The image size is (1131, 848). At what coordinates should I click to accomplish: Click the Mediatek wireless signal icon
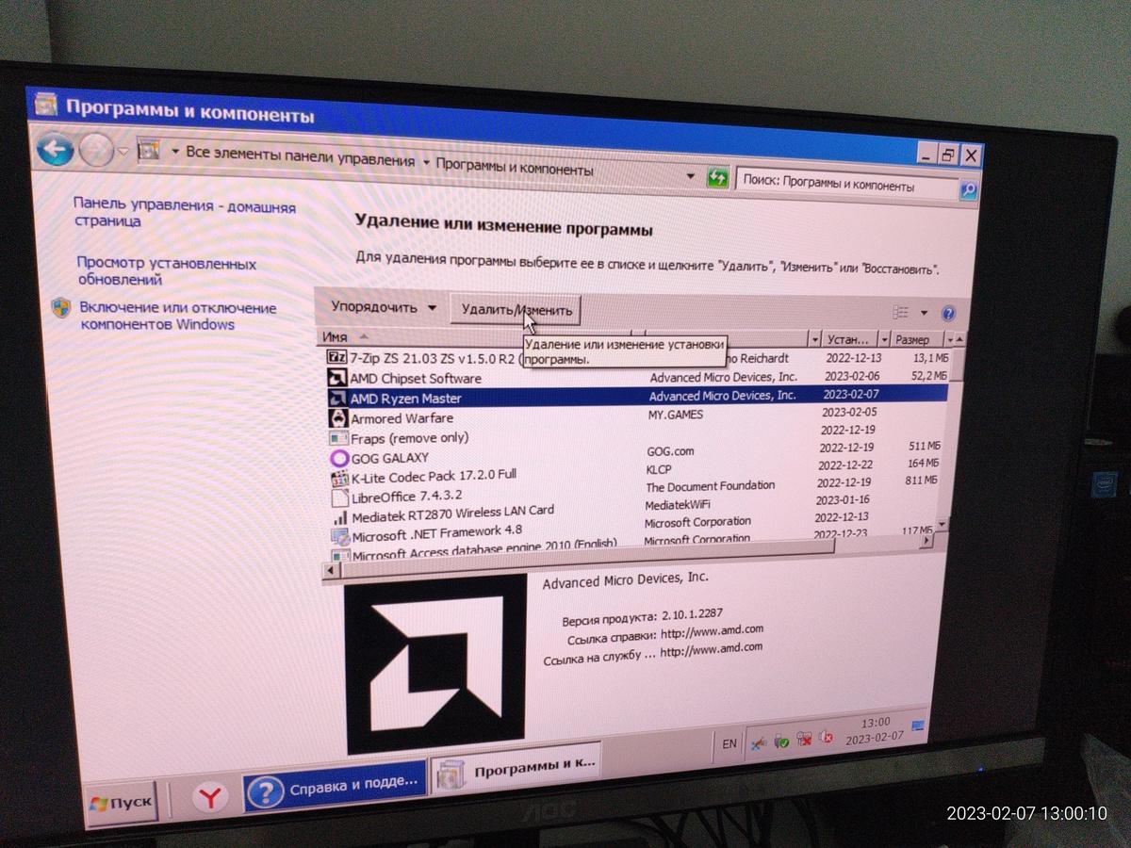pos(340,517)
